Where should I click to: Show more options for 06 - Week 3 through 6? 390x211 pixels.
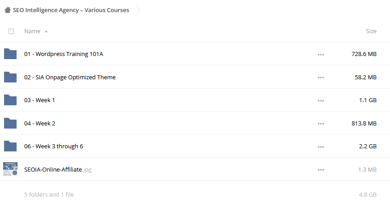pos(321,147)
